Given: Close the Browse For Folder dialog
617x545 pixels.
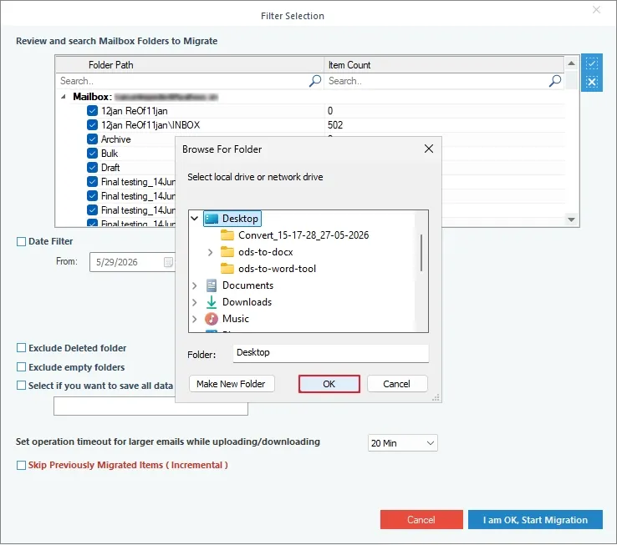Looking at the screenshot, I should pyautogui.click(x=429, y=149).
